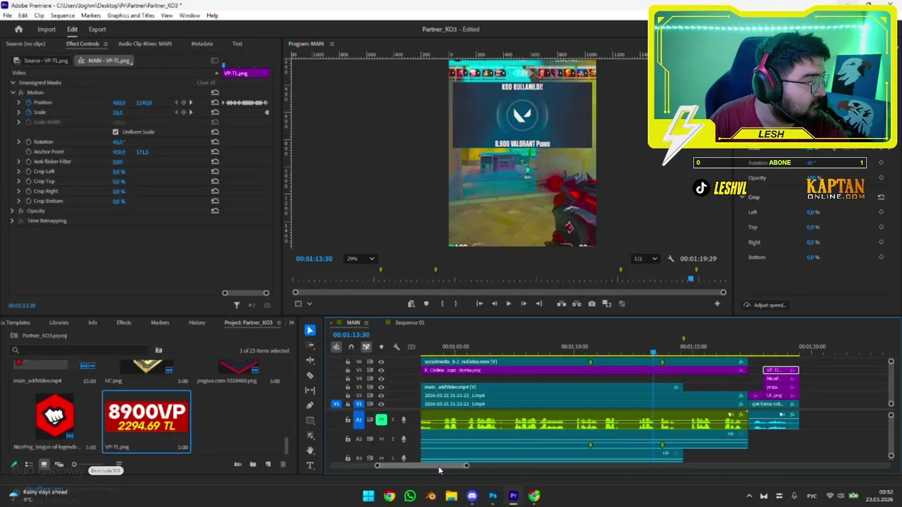Expand the Rotation property
This screenshot has height=507, width=902.
click(19, 142)
